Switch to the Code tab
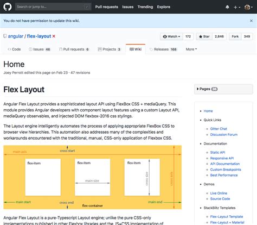The width and height of the screenshot is (257, 225). [14, 49]
